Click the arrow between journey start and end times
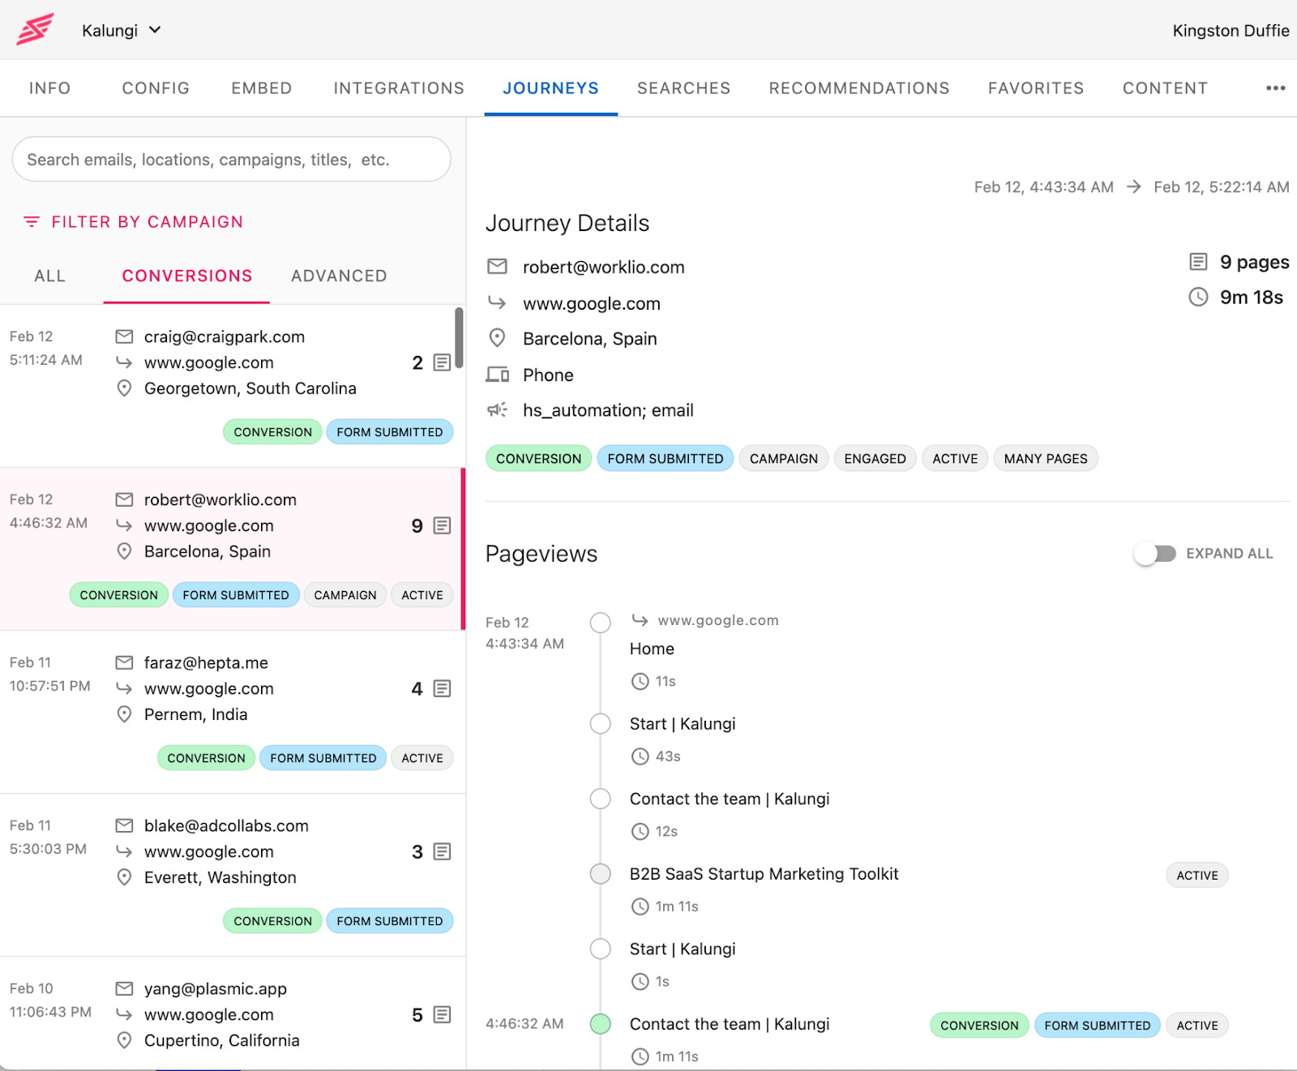The image size is (1297, 1071). click(x=1133, y=187)
